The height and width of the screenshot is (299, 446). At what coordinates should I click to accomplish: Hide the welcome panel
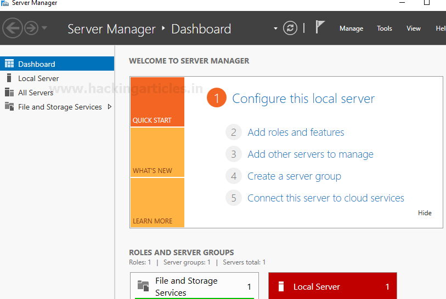click(425, 213)
